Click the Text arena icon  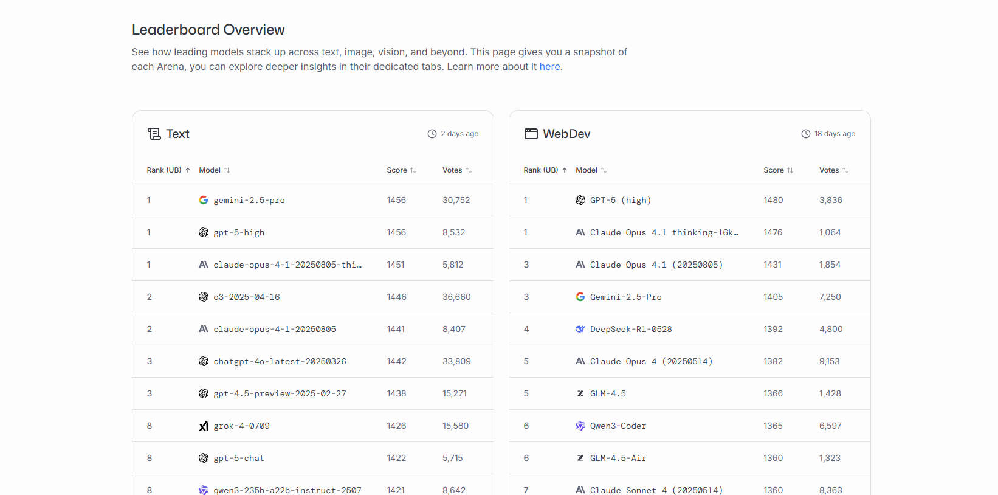[x=154, y=134]
